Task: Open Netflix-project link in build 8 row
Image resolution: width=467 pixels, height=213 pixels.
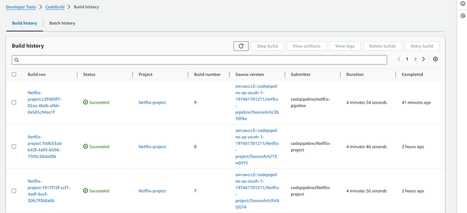Action: pos(152,147)
